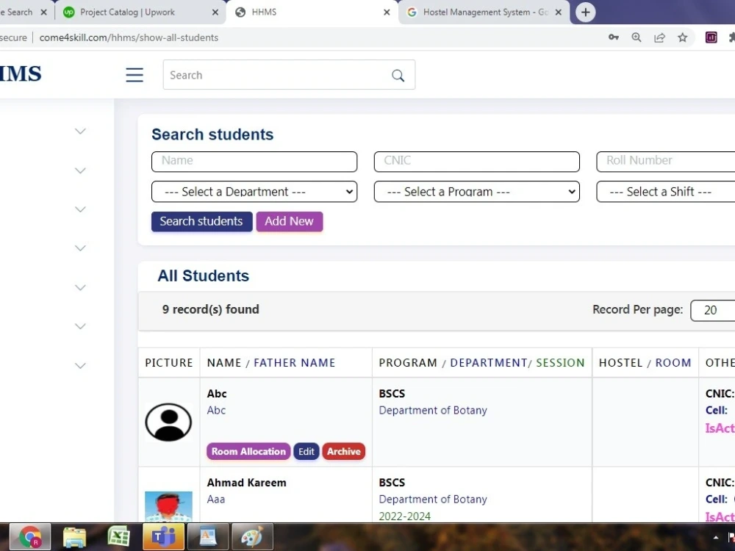Image resolution: width=735 pixels, height=551 pixels.
Task: Click the CNIC search field
Action: coord(477,161)
